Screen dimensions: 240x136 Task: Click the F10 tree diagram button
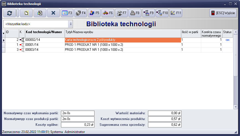[x=162, y=13]
